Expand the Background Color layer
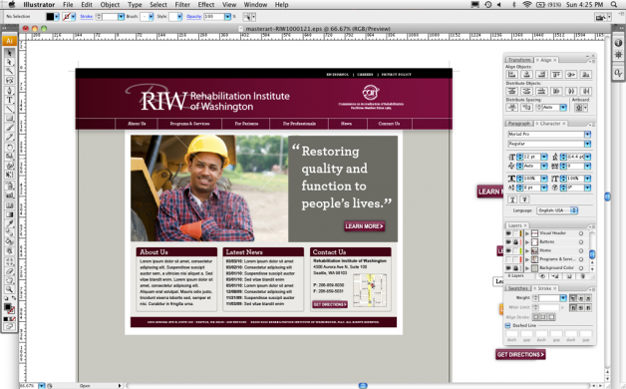The image size is (626, 389). coord(527,268)
